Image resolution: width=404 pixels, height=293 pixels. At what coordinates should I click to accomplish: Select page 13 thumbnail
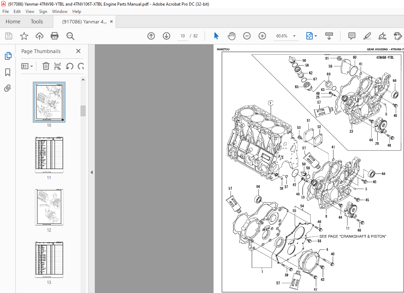click(49, 259)
